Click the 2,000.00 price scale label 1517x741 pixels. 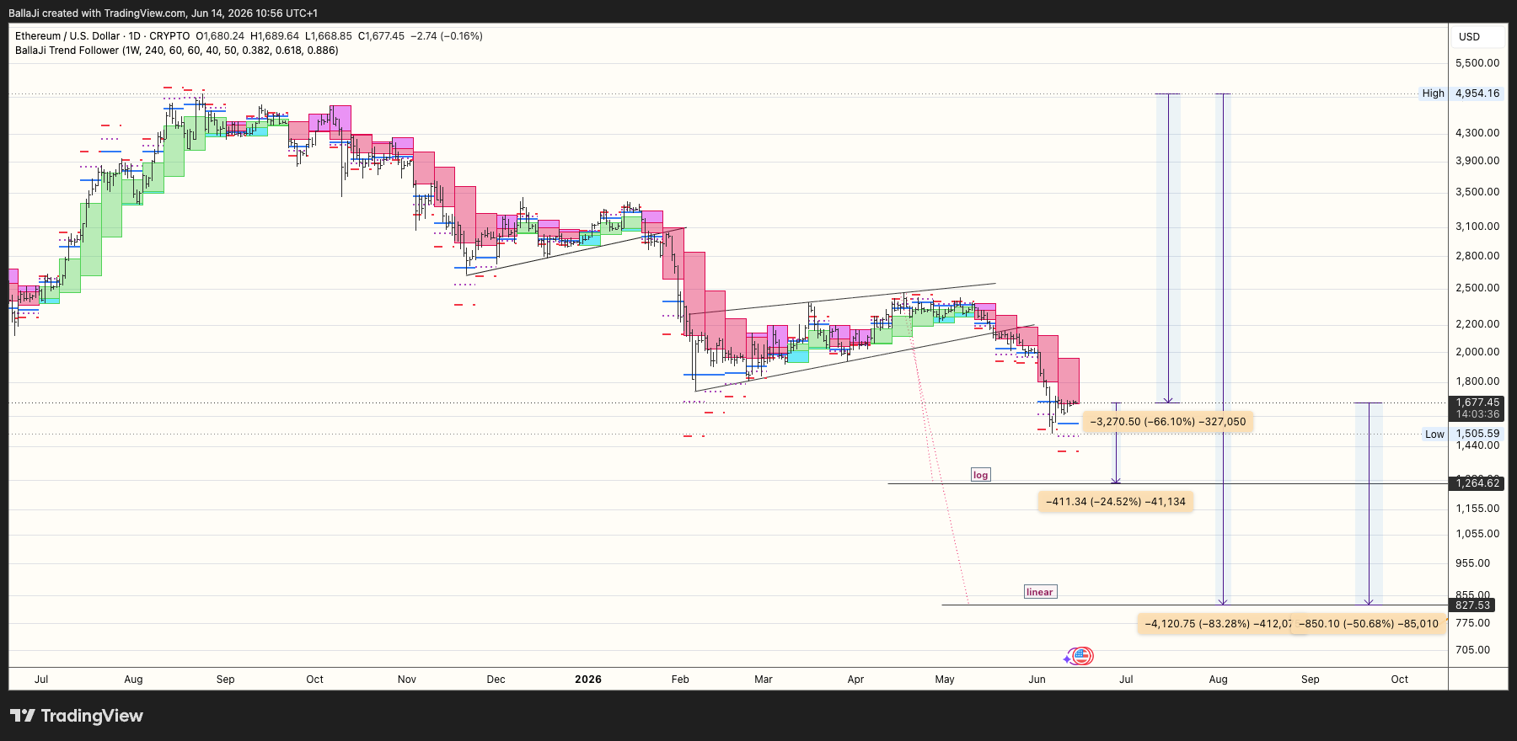pyautogui.click(x=1477, y=352)
